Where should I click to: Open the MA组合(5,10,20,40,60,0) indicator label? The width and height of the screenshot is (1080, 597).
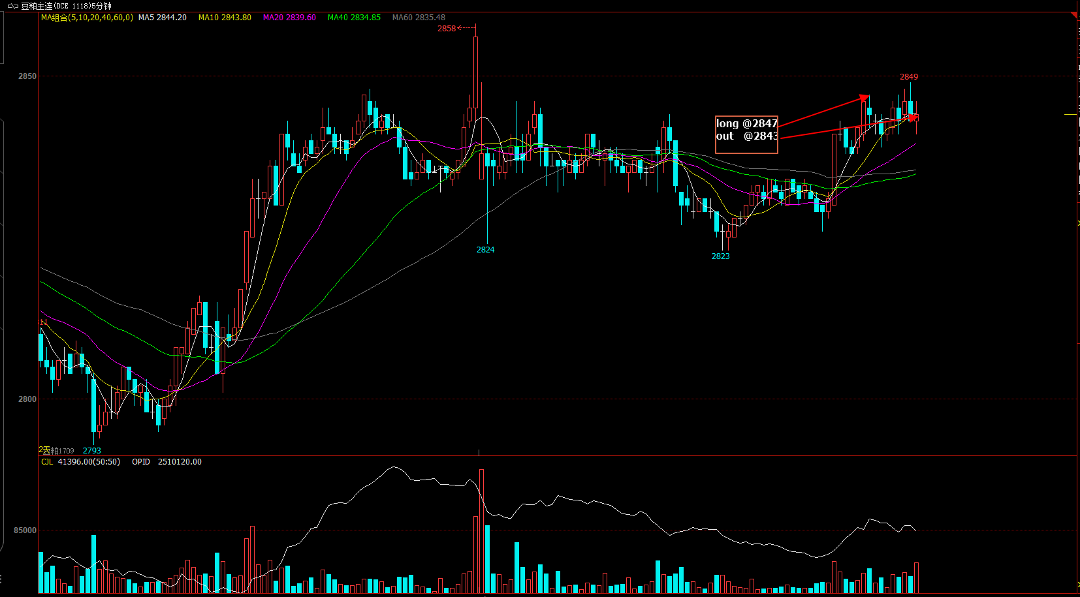click(x=87, y=18)
